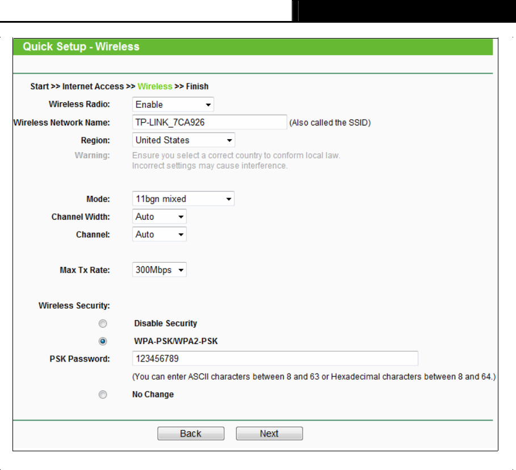
Task: Open the Wireless Radio dropdown
Action: [x=173, y=104]
